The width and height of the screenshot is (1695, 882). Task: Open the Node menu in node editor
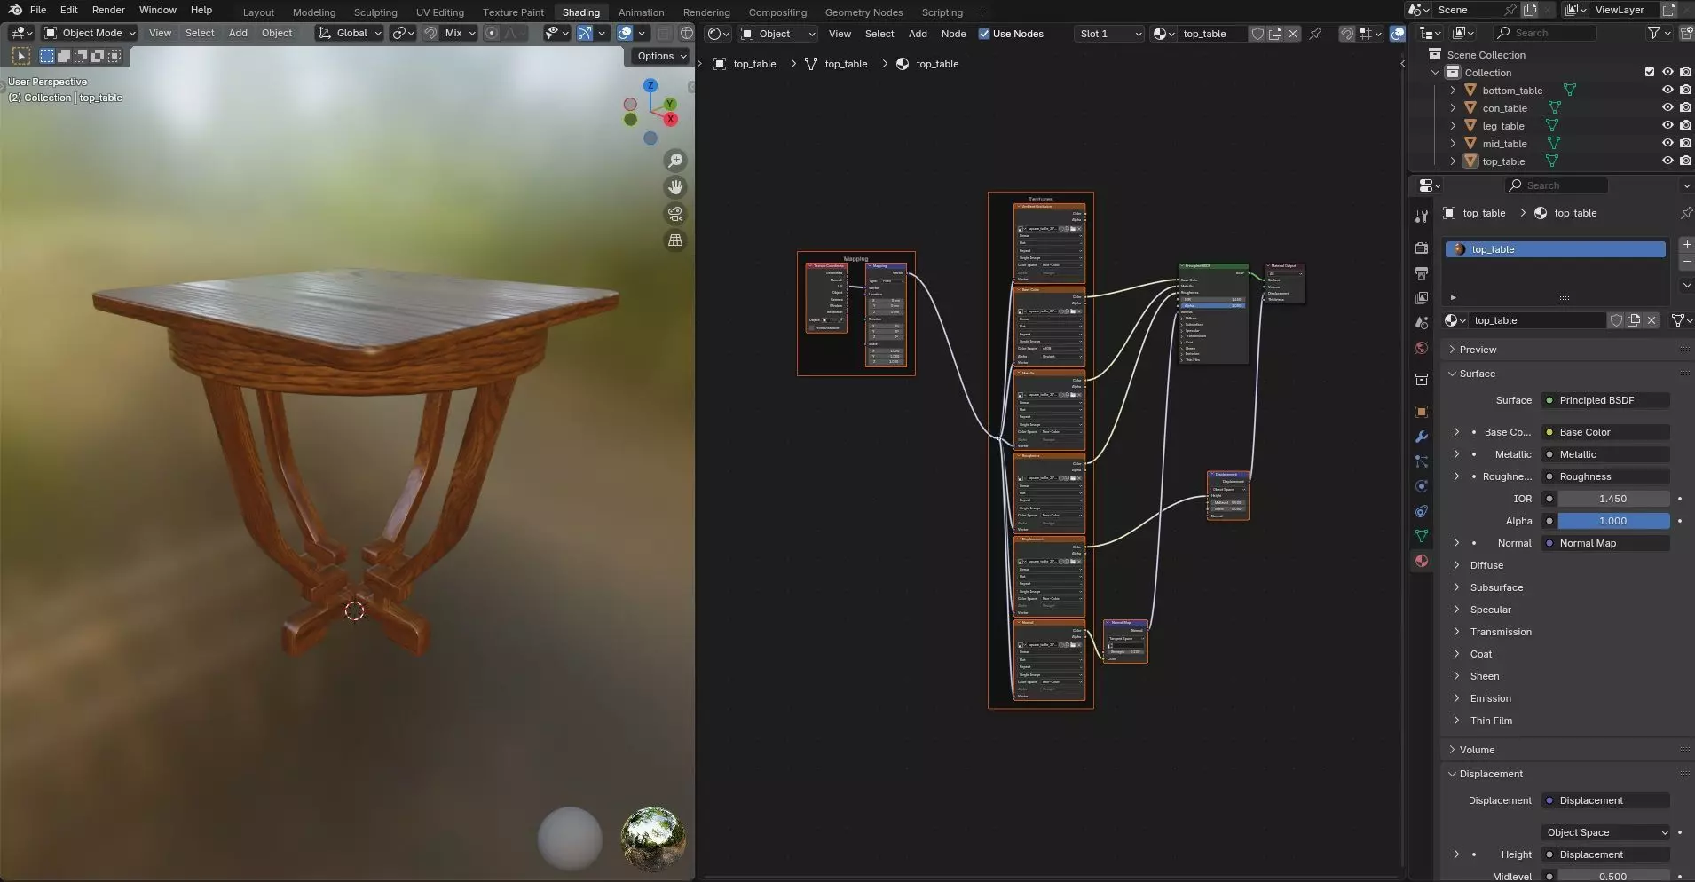953,34
